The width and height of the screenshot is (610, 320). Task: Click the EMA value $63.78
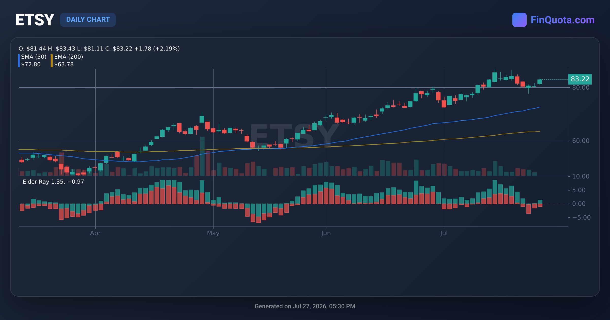click(64, 65)
